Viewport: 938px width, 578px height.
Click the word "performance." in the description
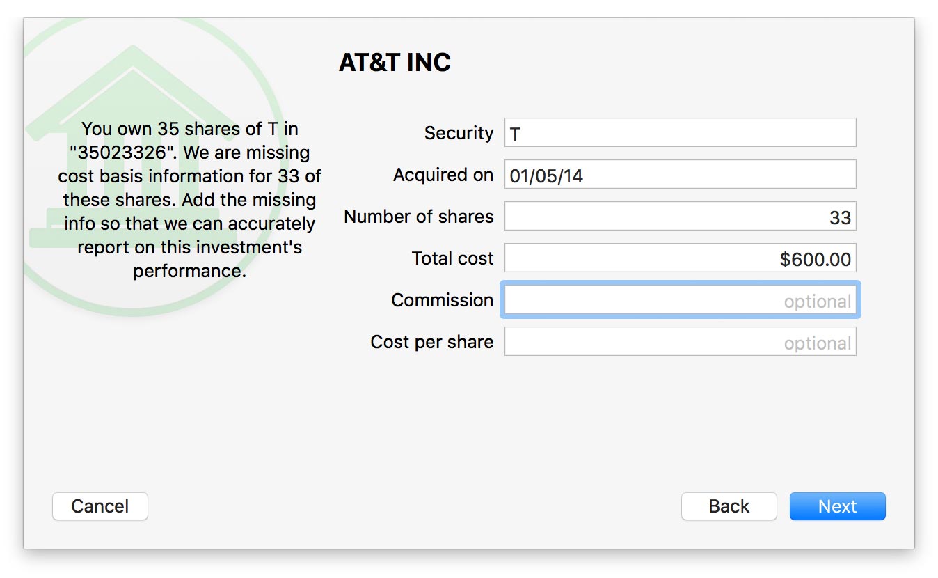(189, 271)
